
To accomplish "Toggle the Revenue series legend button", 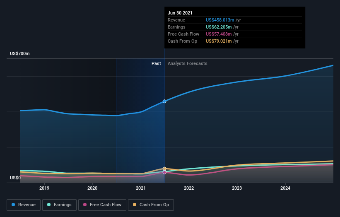I will [24, 205].
